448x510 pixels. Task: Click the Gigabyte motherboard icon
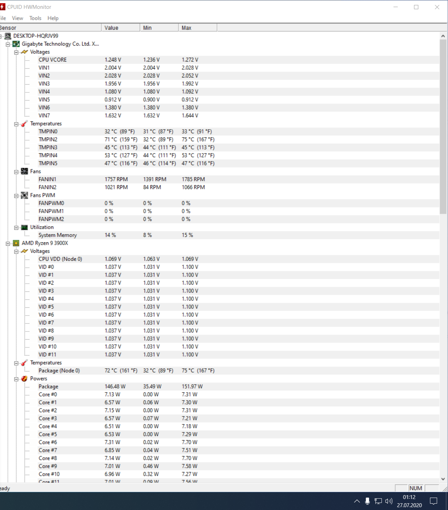pos(16,44)
